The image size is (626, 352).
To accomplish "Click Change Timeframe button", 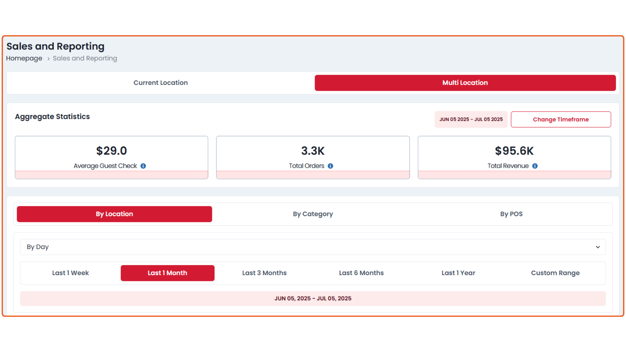I will coord(560,120).
